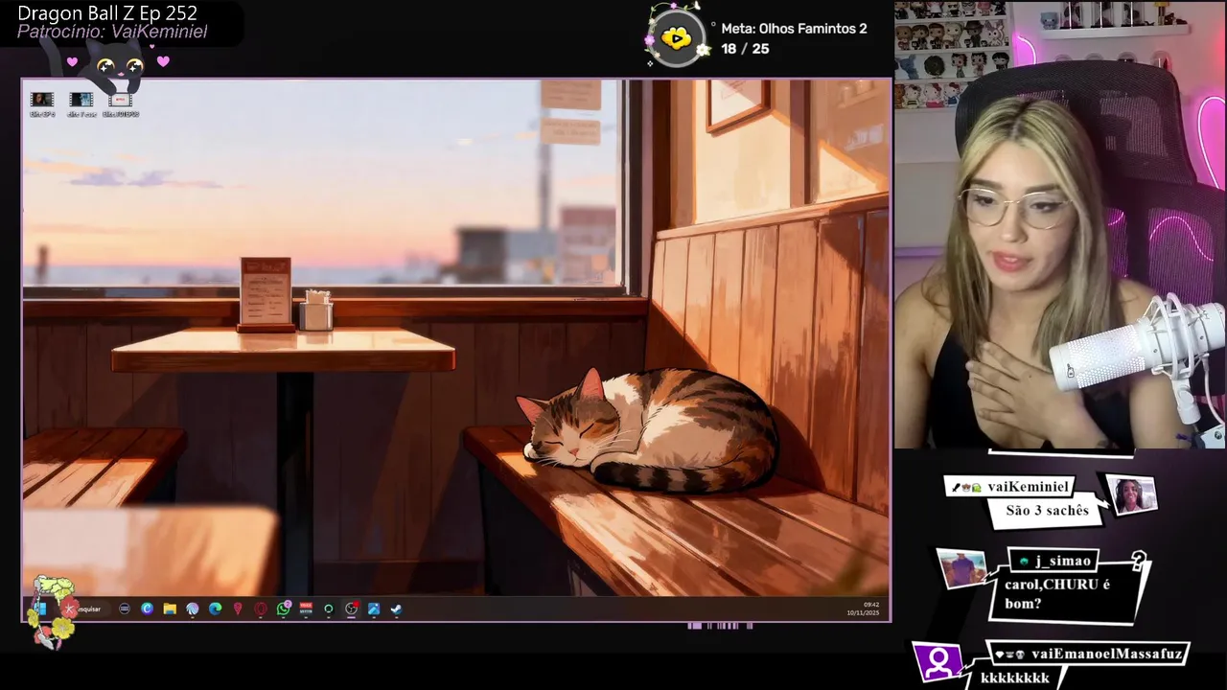Open WhatsApp with unread badge on taskbar
The image size is (1227, 690).
pyautogui.click(x=284, y=609)
